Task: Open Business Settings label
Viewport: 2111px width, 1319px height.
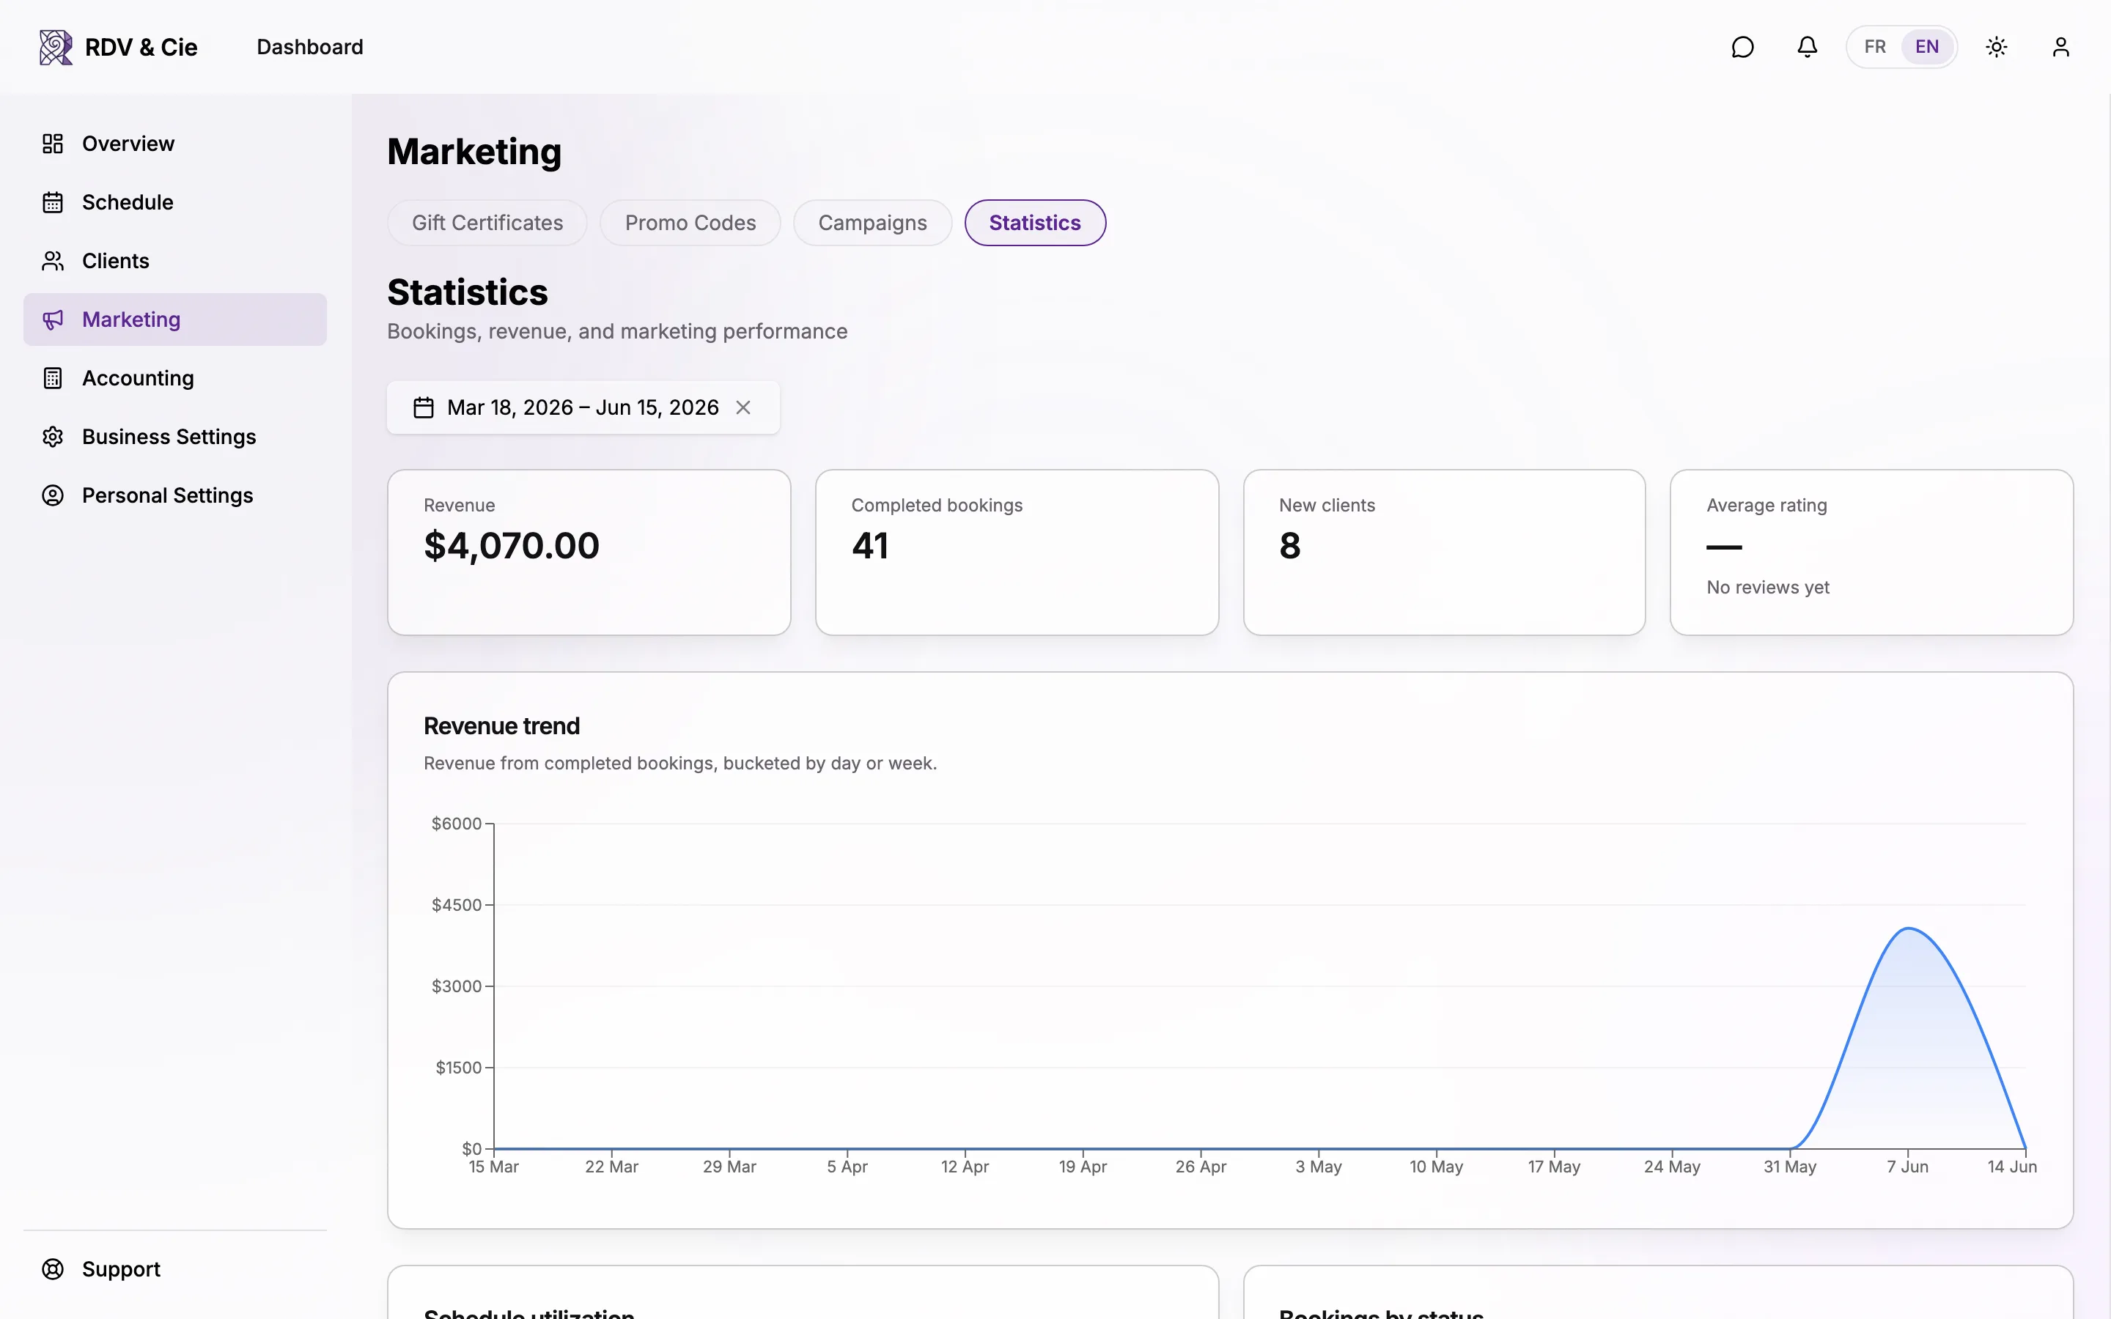Action: [x=169, y=436]
